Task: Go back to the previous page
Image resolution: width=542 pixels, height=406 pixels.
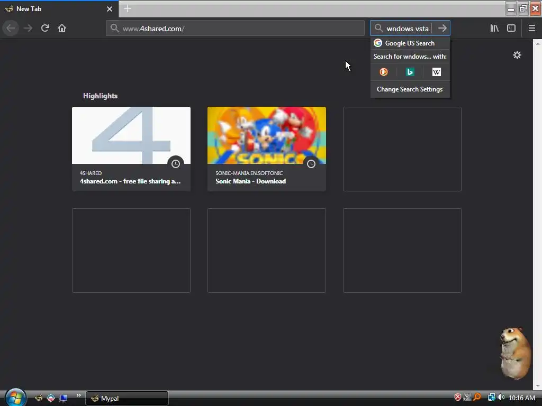Action: 11,28
